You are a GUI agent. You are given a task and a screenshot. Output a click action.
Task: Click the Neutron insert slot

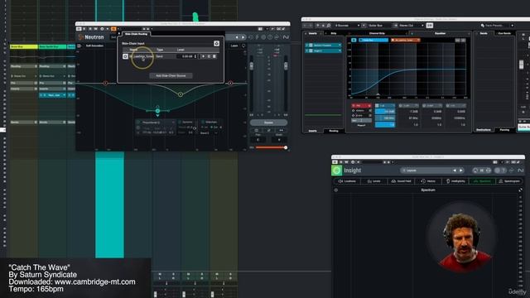(324, 46)
